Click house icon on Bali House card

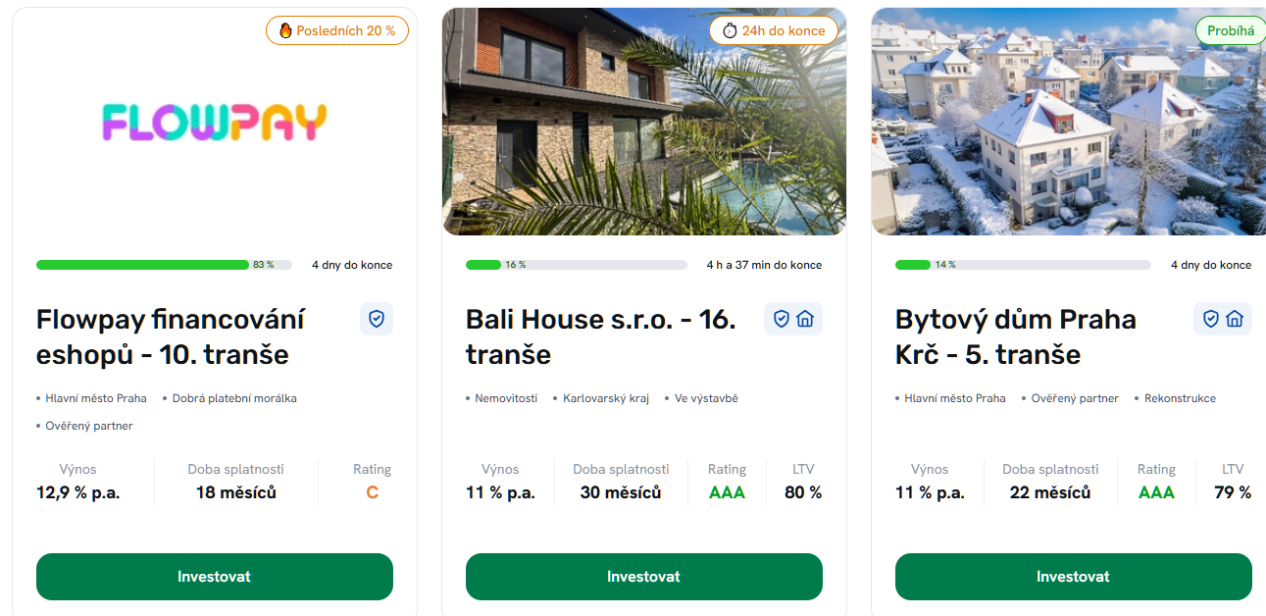[x=805, y=319]
